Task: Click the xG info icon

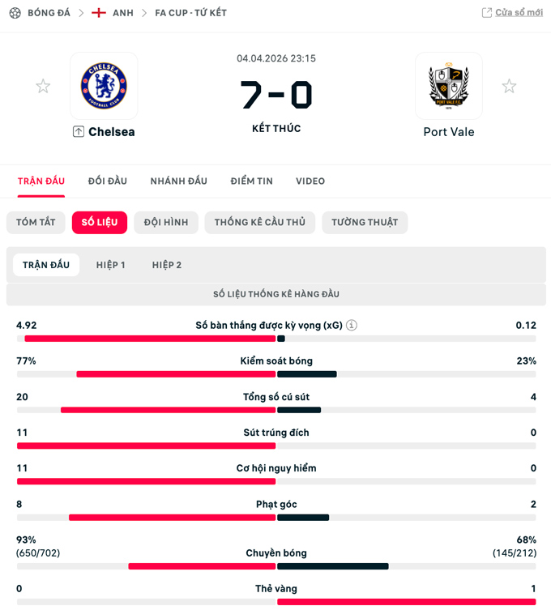Action: point(352,326)
